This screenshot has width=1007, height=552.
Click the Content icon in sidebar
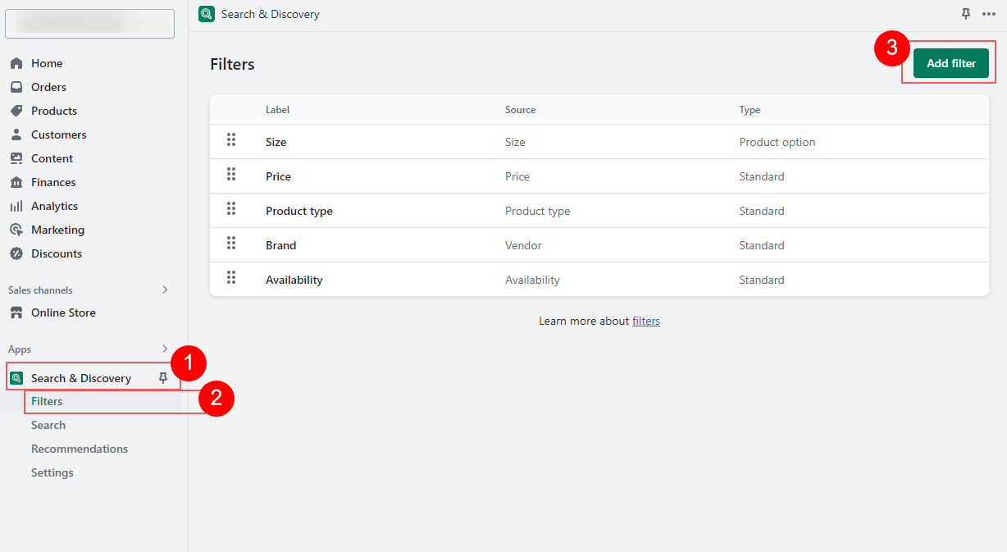tap(16, 158)
